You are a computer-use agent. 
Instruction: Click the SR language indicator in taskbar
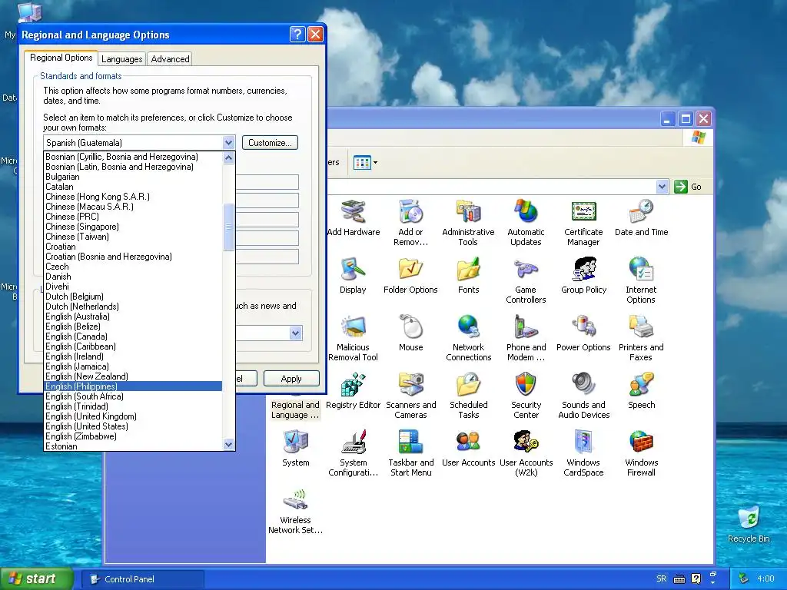pos(662,578)
